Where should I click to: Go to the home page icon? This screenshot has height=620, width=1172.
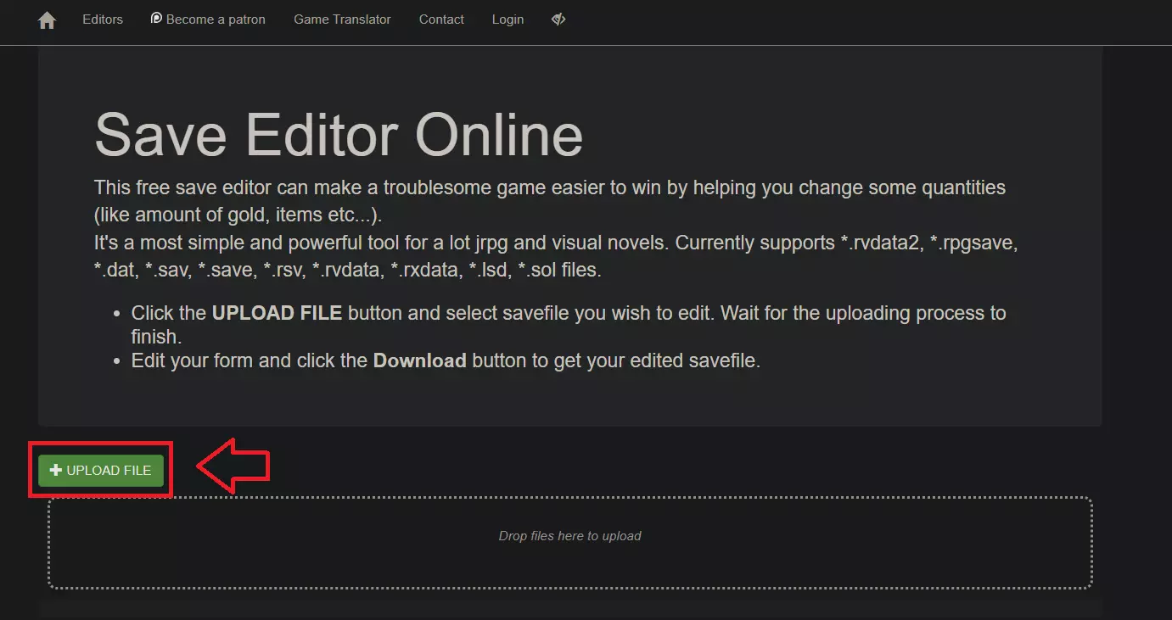click(47, 20)
